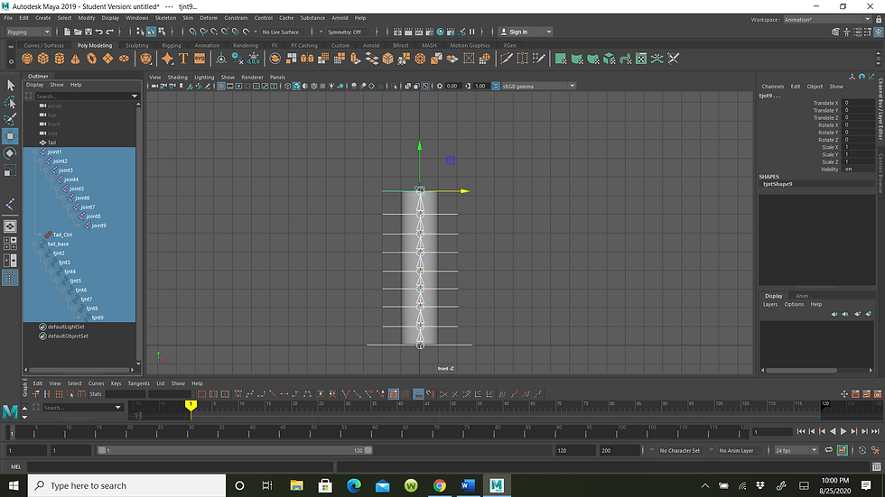Open the 24 fps frame rate dropdown

[x=796, y=450]
